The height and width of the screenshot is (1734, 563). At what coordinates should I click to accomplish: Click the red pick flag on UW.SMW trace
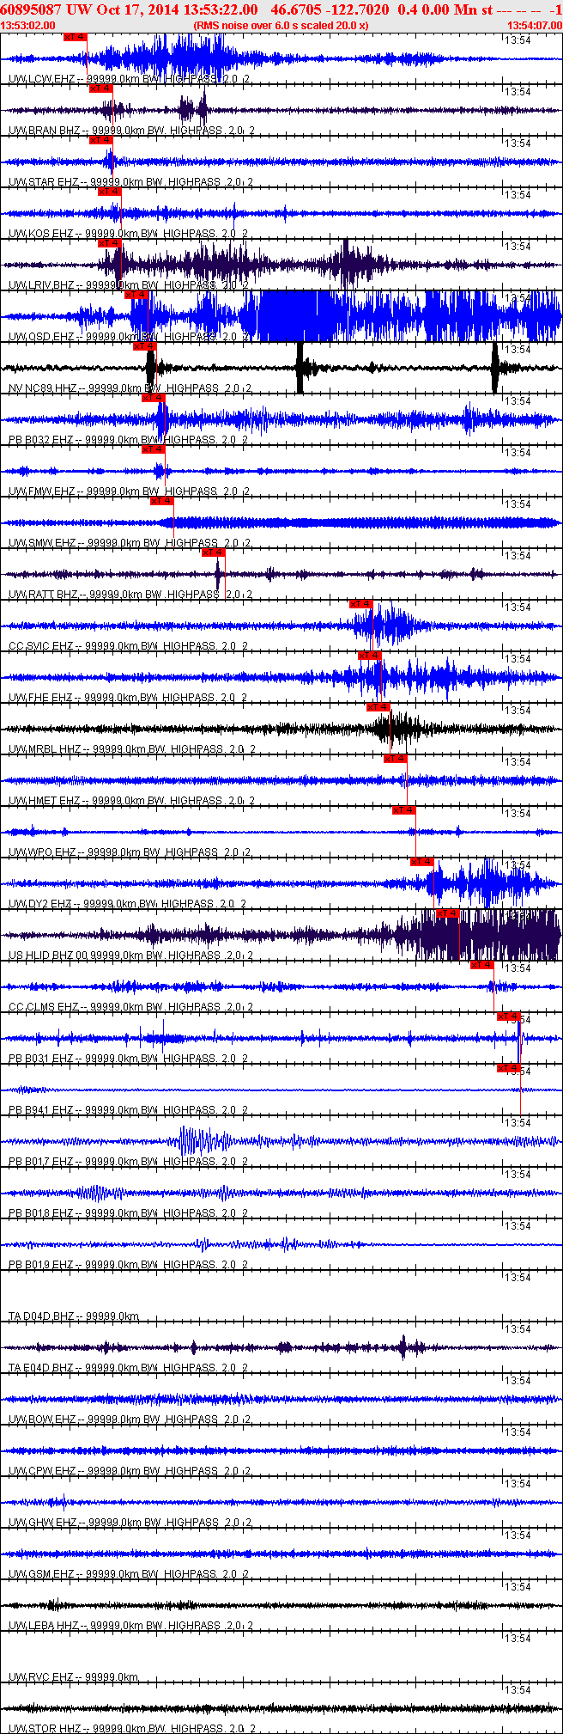tap(163, 501)
